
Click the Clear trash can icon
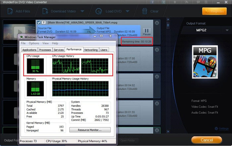pos(145,11)
